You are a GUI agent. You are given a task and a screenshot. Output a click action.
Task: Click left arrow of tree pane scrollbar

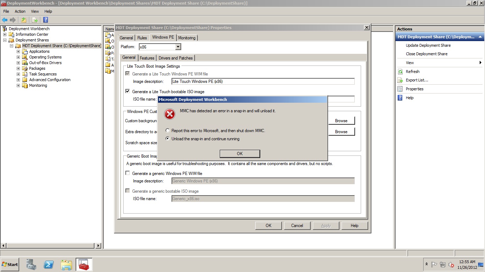point(4,246)
